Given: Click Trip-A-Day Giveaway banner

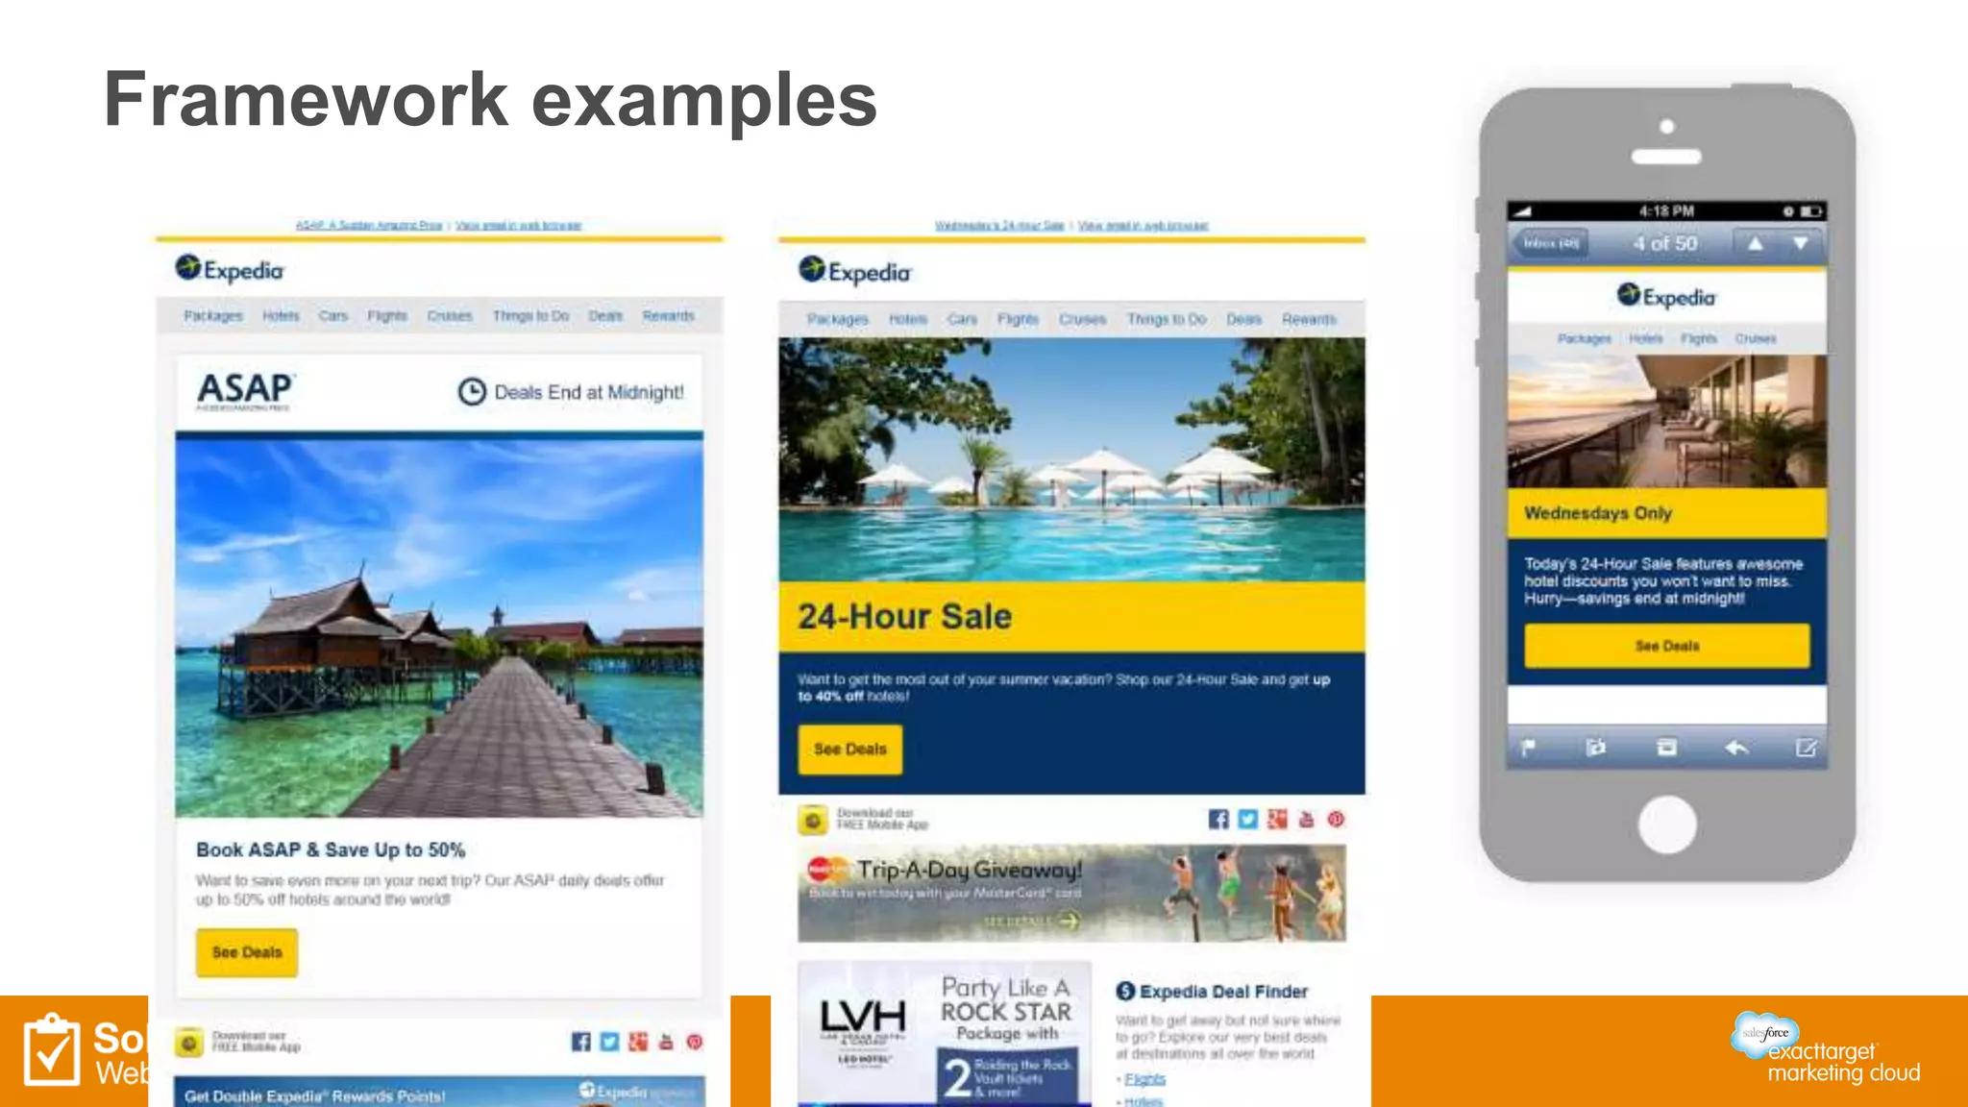Looking at the screenshot, I should 1071,894.
